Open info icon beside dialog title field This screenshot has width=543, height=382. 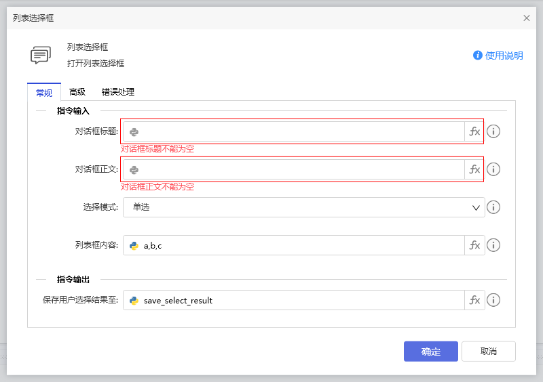point(493,132)
